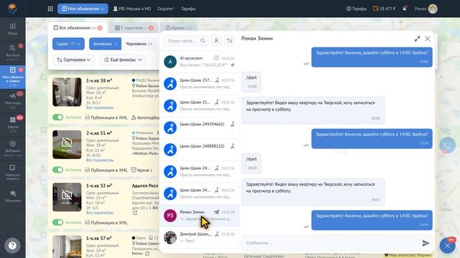Open the apps grid icon in top bar
This screenshot has width=460, height=258.
[50, 9]
